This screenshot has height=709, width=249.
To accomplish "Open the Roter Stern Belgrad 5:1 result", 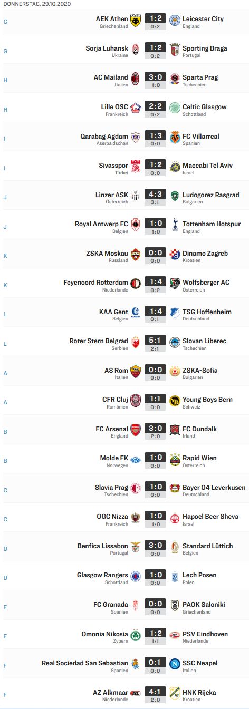I will pos(155,344).
